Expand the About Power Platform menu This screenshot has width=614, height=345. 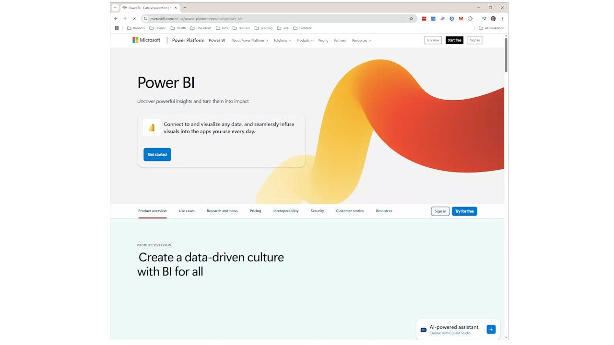pos(249,41)
